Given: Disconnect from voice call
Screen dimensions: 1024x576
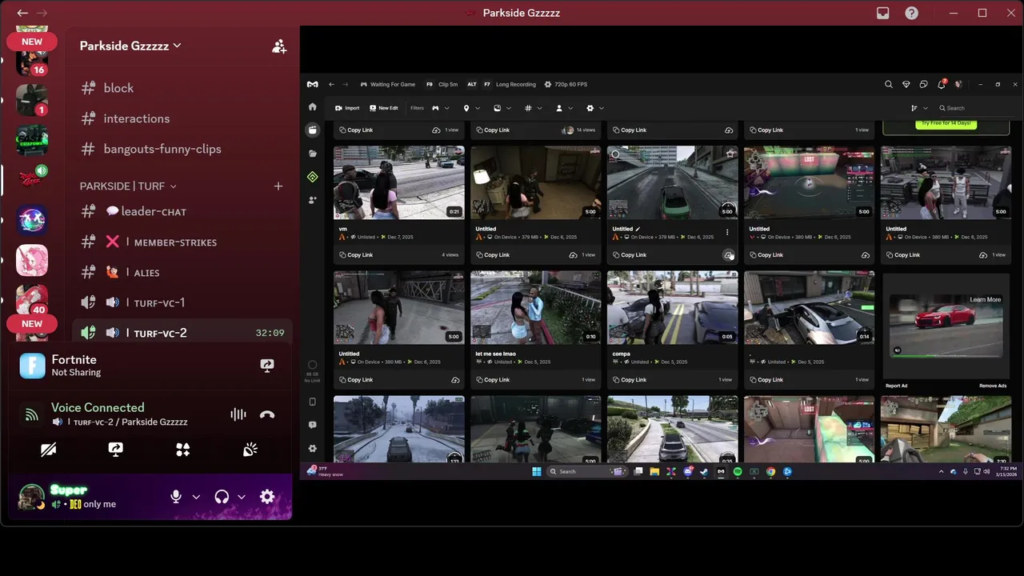Looking at the screenshot, I should click(267, 414).
